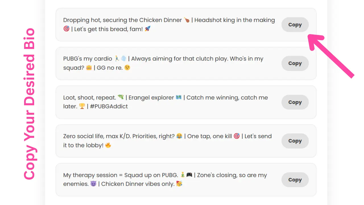Select the crown emoji after "squad?"
Screen dimensions: 364x205
[x=89, y=67]
